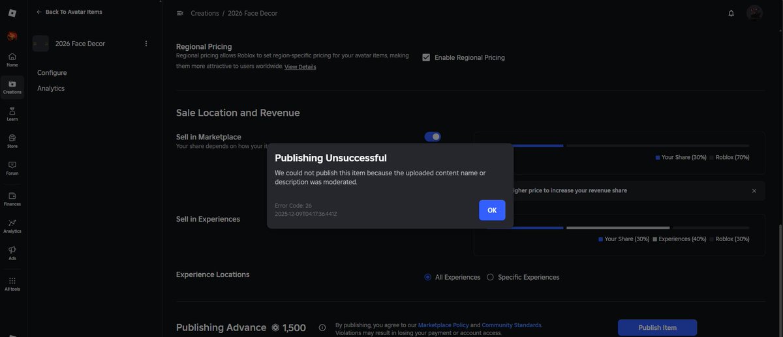Open the Learn sidebar icon
The width and height of the screenshot is (783, 337).
click(12, 114)
